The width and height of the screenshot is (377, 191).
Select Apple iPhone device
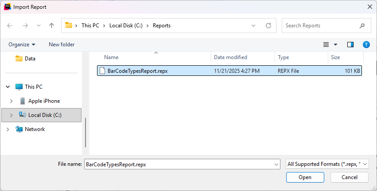click(x=40, y=101)
